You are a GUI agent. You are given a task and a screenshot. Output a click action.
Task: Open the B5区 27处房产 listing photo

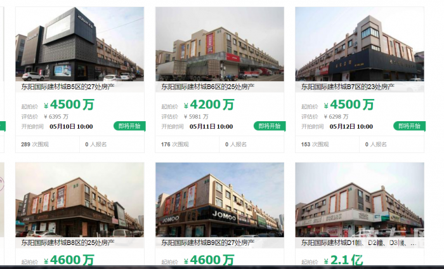click(x=79, y=44)
